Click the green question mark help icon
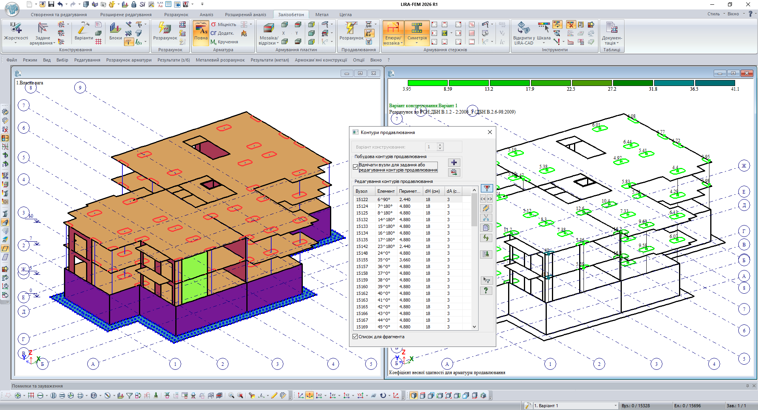758x410 pixels. pyautogui.click(x=486, y=291)
